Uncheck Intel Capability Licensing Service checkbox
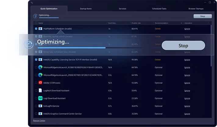217x127 pixels. [36, 60]
